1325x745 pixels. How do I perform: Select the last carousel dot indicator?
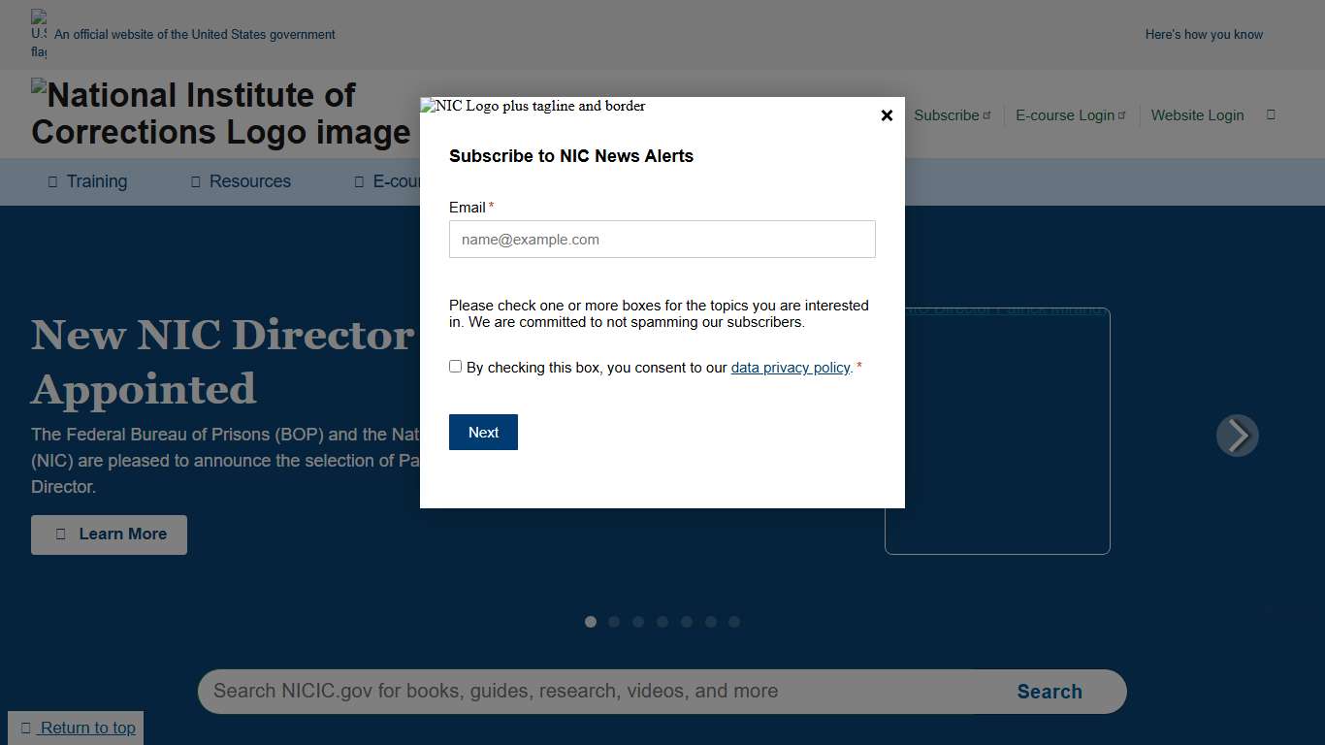(734, 622)
